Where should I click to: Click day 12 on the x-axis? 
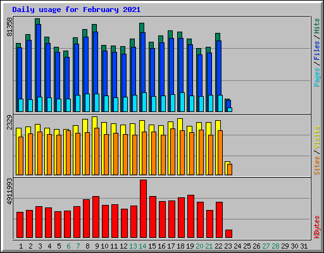[x=123, y=246]
